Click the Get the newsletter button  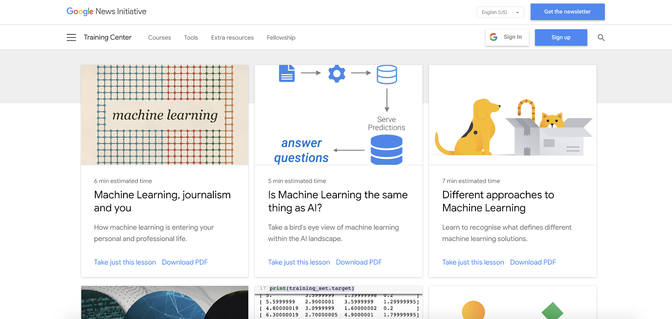tap(567, 12)
